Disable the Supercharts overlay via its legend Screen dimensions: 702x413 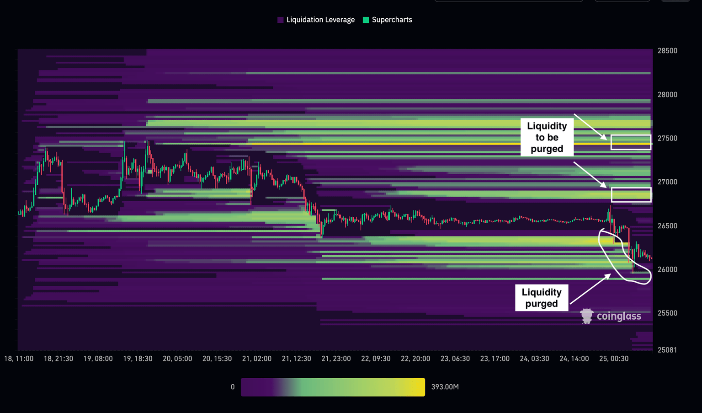tap(387, 20)
